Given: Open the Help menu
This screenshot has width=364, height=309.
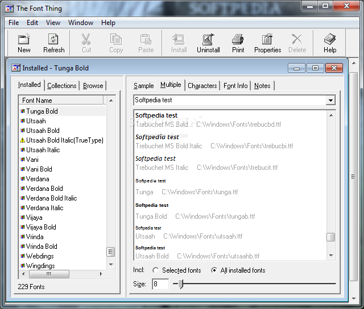Looking at the screenshot, I should [x=108, y=23].
